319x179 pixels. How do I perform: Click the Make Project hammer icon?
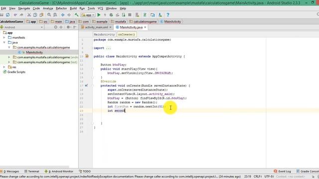tap(76, 15)
